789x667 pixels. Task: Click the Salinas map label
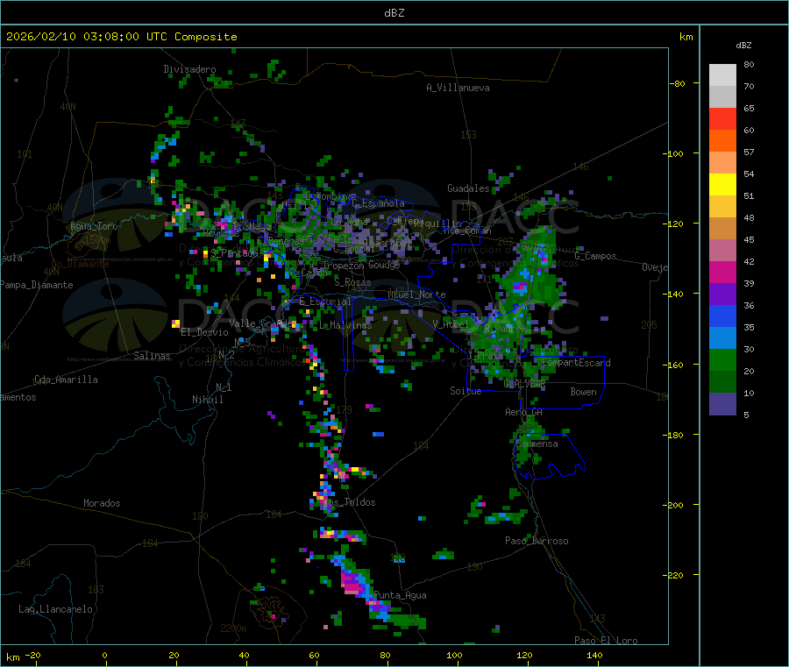[x=152, y=356]
